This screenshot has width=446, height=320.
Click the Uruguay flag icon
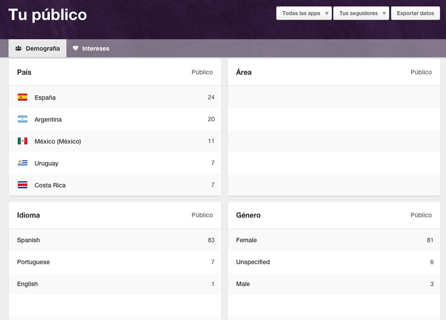click(23, 163)
